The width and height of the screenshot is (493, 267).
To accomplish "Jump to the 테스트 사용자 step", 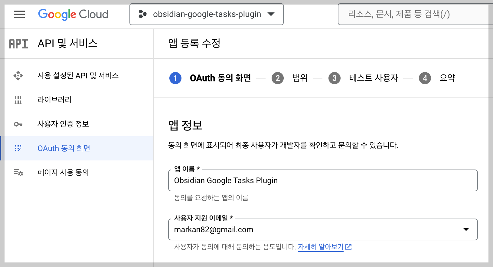I will click(374, 78).
